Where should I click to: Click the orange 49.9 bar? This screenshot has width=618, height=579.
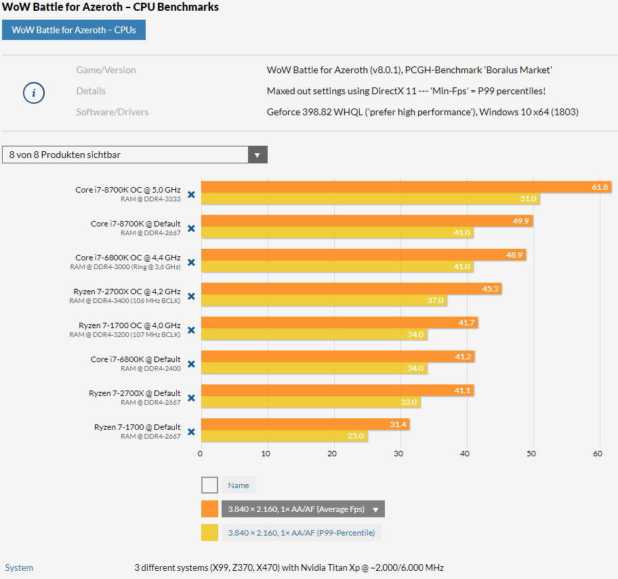(367, 221)
